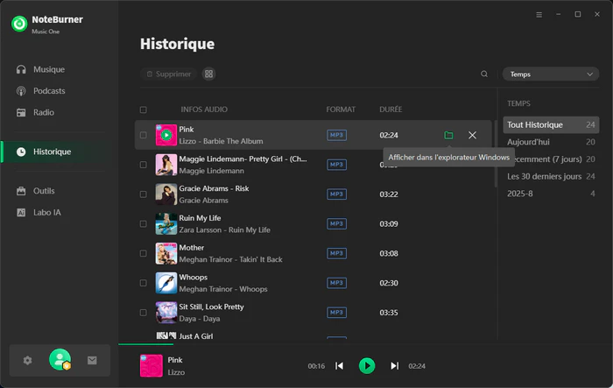Viewport: 613px width, 388px height.
Task: Click the Mother album thumbnail
Action: pos(166,253)
